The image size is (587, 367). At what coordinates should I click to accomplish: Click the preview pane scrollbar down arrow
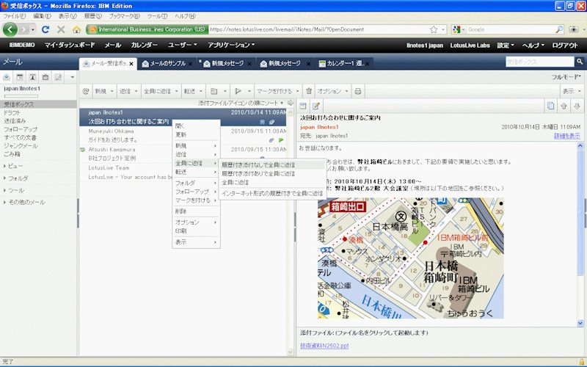click(580, 323)
